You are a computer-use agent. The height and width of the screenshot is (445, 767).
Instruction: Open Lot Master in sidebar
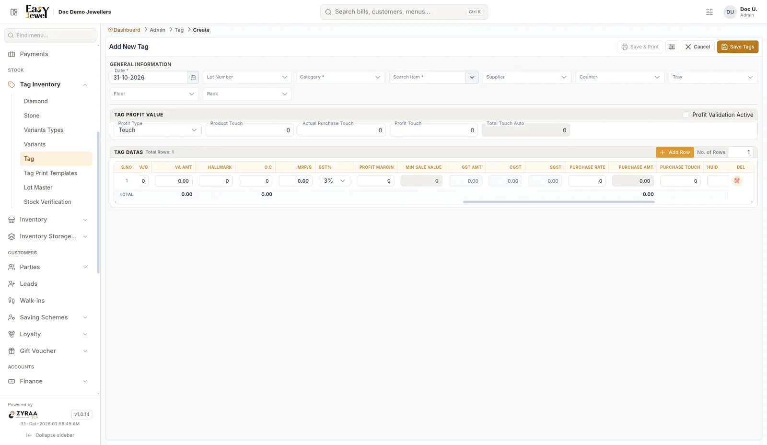click(38, 187)
